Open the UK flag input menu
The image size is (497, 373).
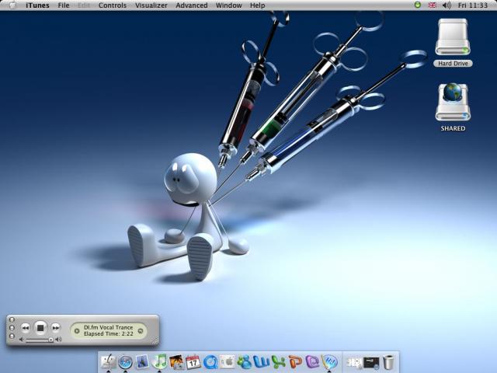click(432, 5)
